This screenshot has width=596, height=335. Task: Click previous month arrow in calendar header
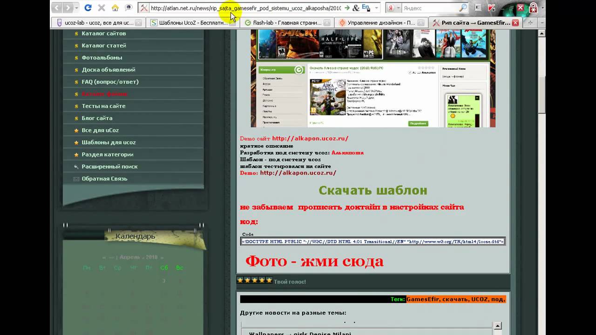point(104,257)
